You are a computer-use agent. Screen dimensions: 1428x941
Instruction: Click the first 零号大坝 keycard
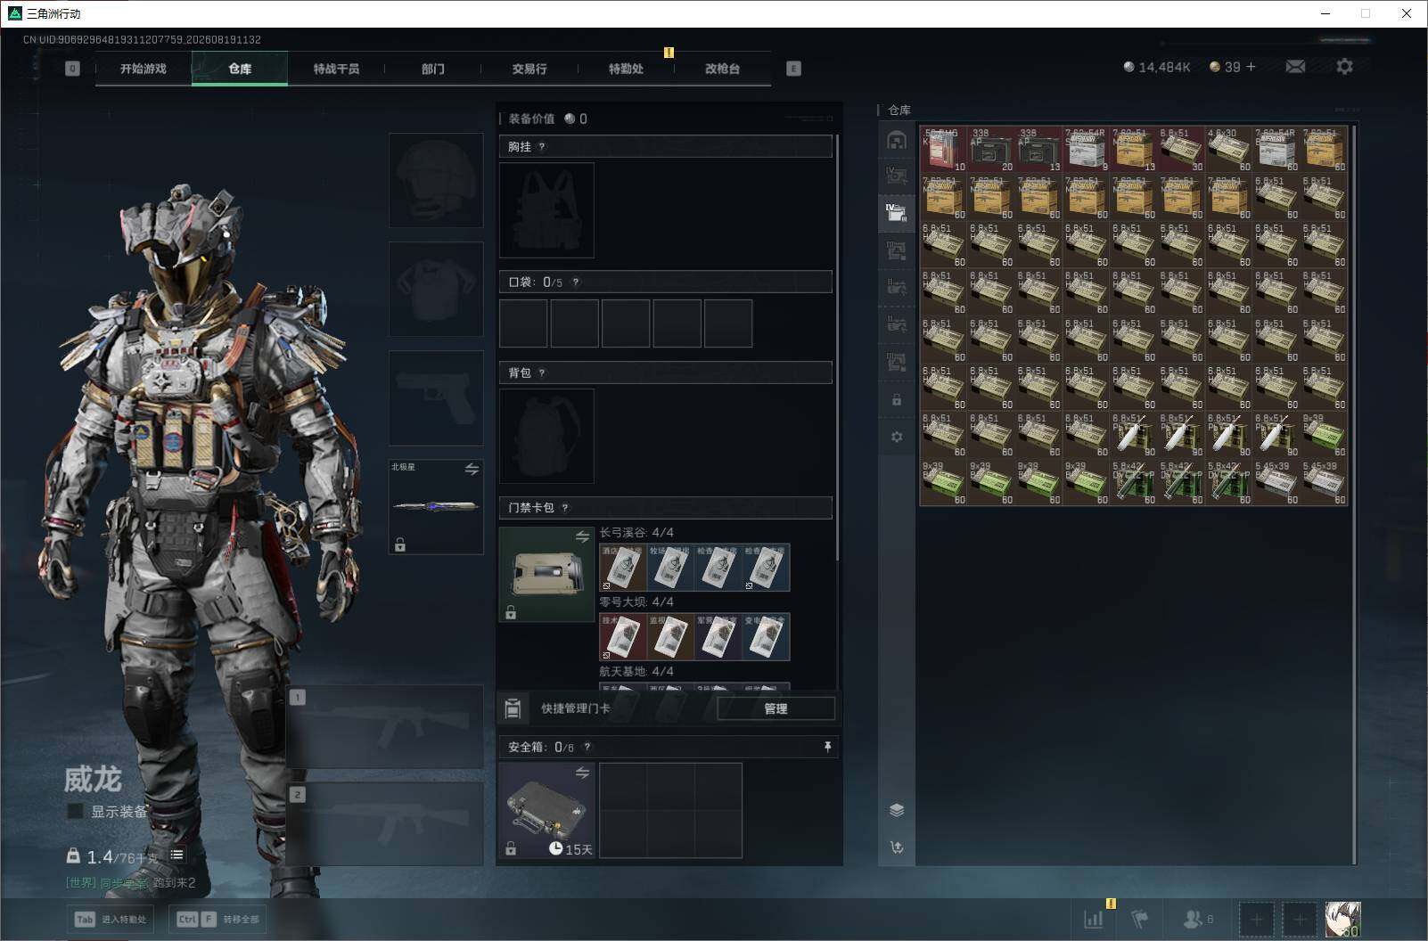pyautogui.click(x=623, y=637)
